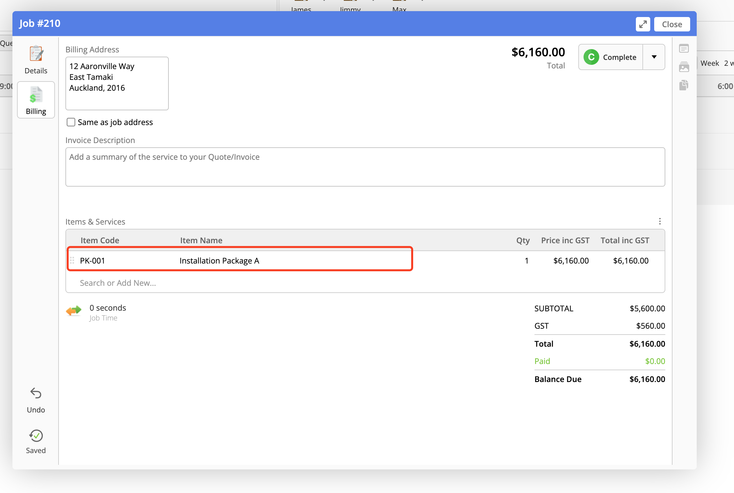The height and width of the screenshot is (493, 734).
Task: Click the Total inc GST value in item row
Action: pyautogui.click(x=631, y=261)
